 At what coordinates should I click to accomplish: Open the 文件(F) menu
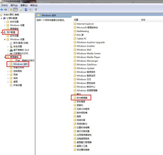point(4,5)
